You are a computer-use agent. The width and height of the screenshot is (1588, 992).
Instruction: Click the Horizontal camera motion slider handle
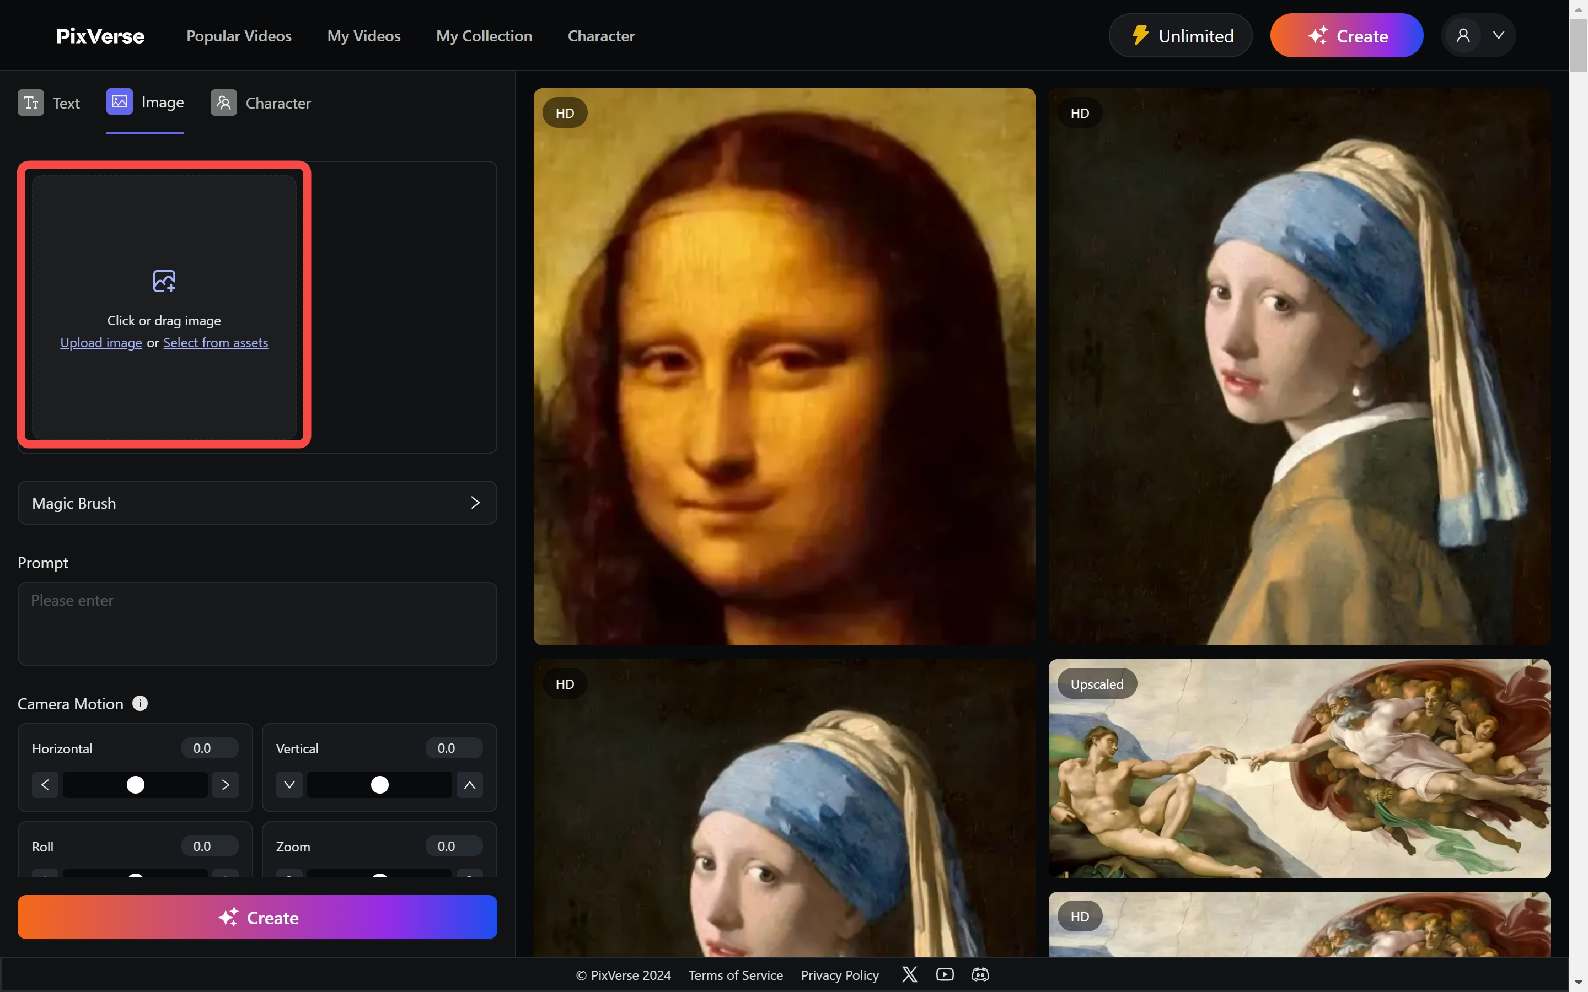coord(136,785)
